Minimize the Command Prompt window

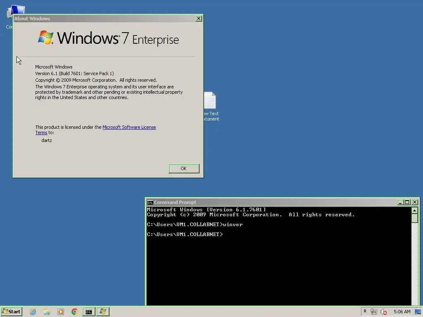coord(400,202)
